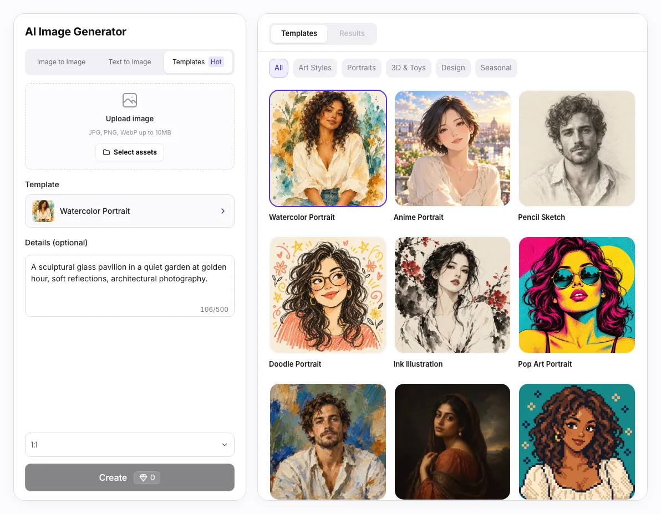Click the '106/500' character counter
Screen dimensions: 661x514
coord(214,310)
